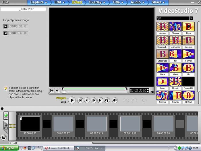Choose the Dissolve transition
Screen dimensions: 201x151
click(x=188, y=40)
